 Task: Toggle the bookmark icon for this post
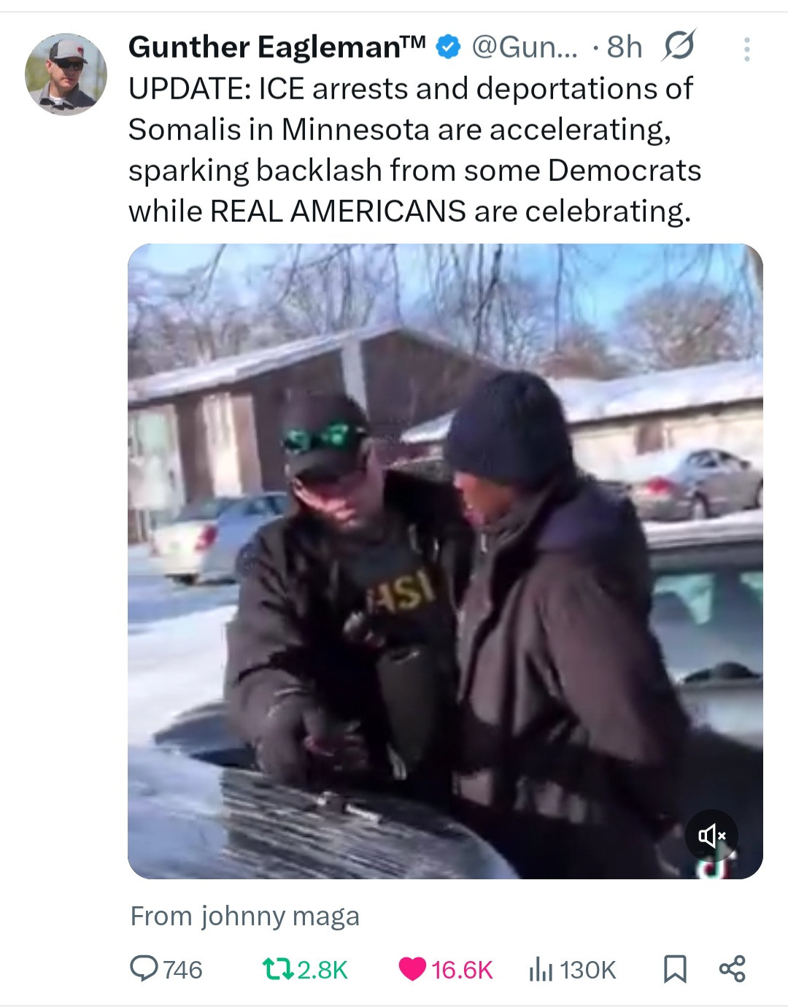pos(675,969)
